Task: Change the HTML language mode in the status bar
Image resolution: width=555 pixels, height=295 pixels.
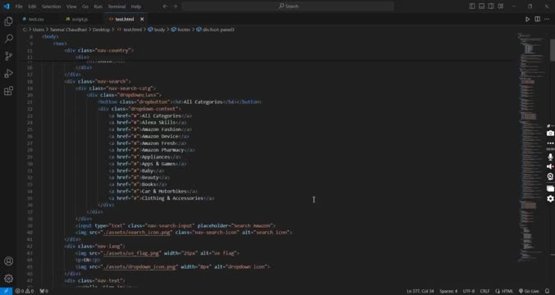Action: point(504,291)
